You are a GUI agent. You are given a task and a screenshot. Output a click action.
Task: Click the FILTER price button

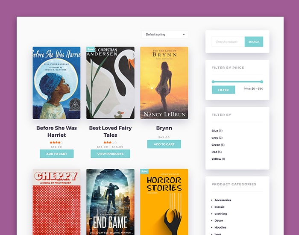223,90
